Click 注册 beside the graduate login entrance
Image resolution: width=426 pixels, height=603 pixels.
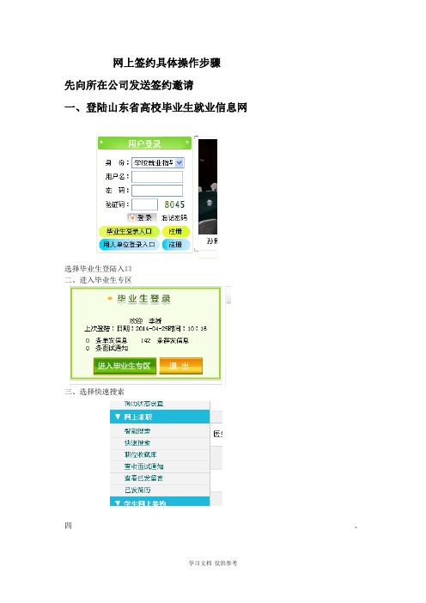pos(176,232)
